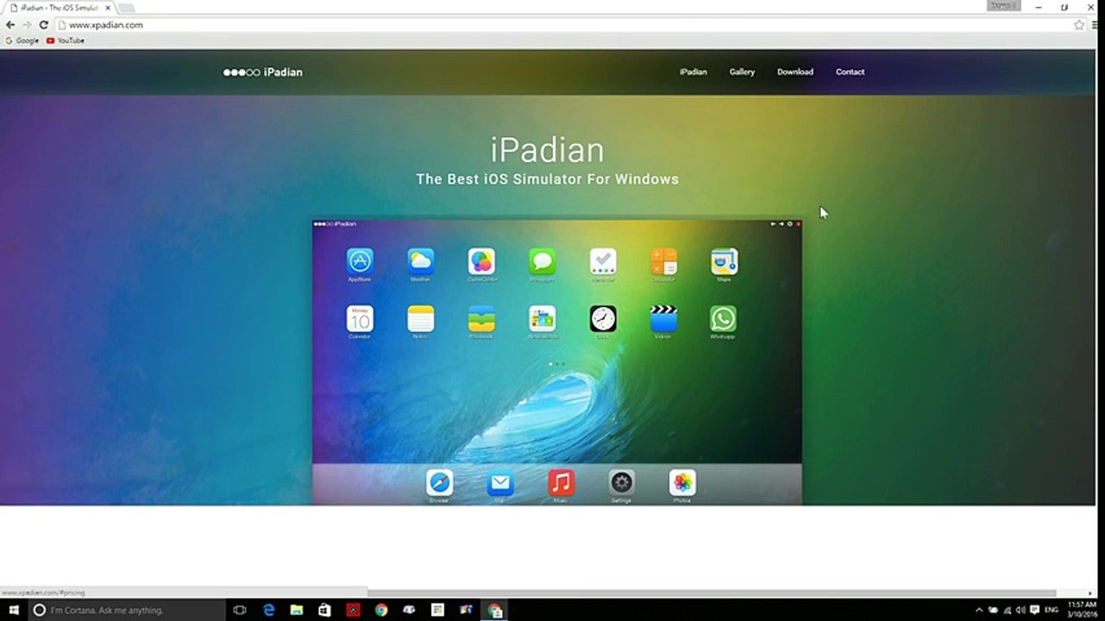Screen dimensions: 1105x621
Task: Open the Google bookmark
Action: coord(22,41)
